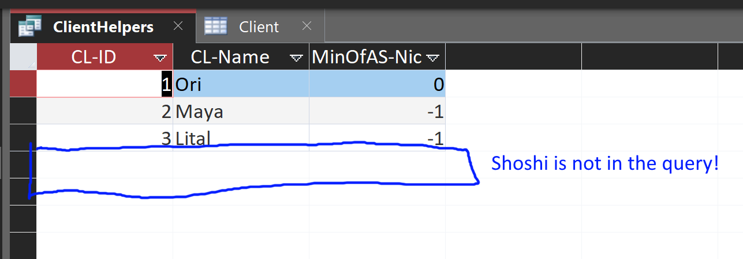
Task: Click the CL-ID cell containing 2
Action: click(x=104, y=111)
